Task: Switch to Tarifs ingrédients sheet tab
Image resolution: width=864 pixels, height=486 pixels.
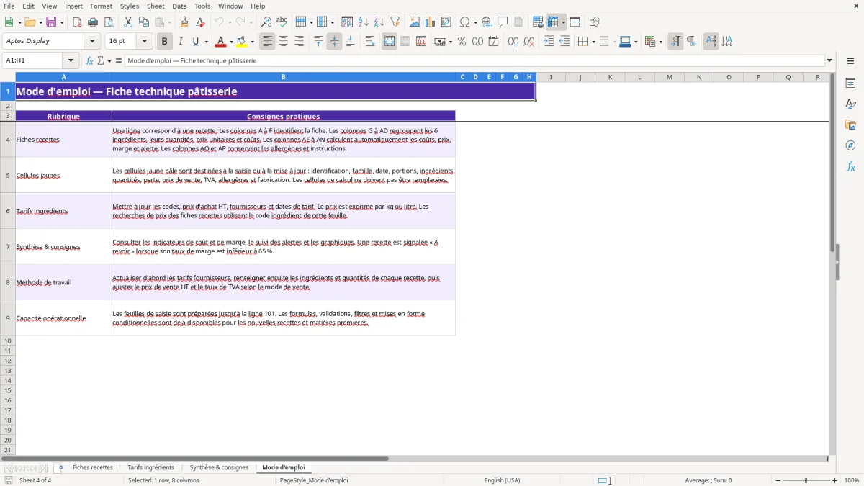Action: (150, 468)
